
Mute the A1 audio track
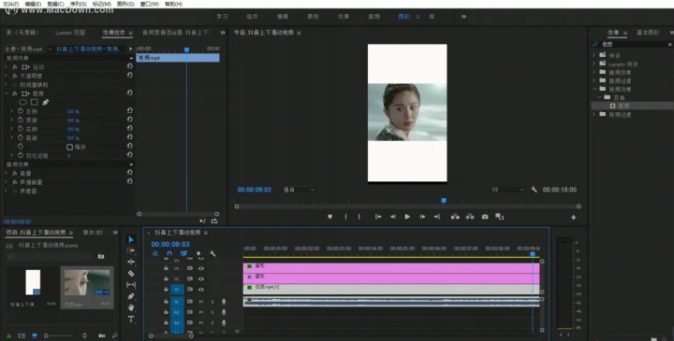200,302
